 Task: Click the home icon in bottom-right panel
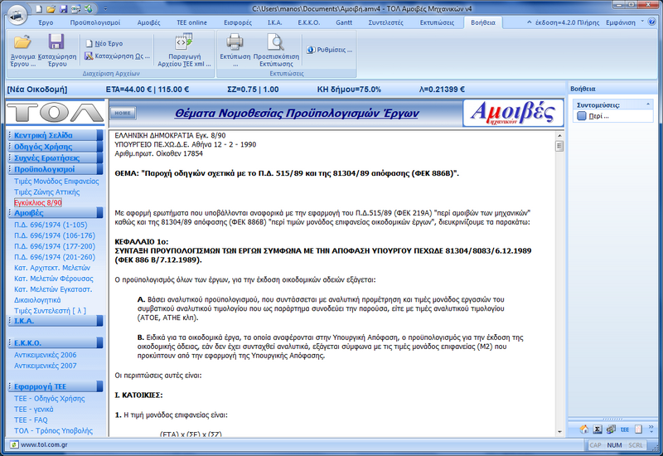click(583, 429)
